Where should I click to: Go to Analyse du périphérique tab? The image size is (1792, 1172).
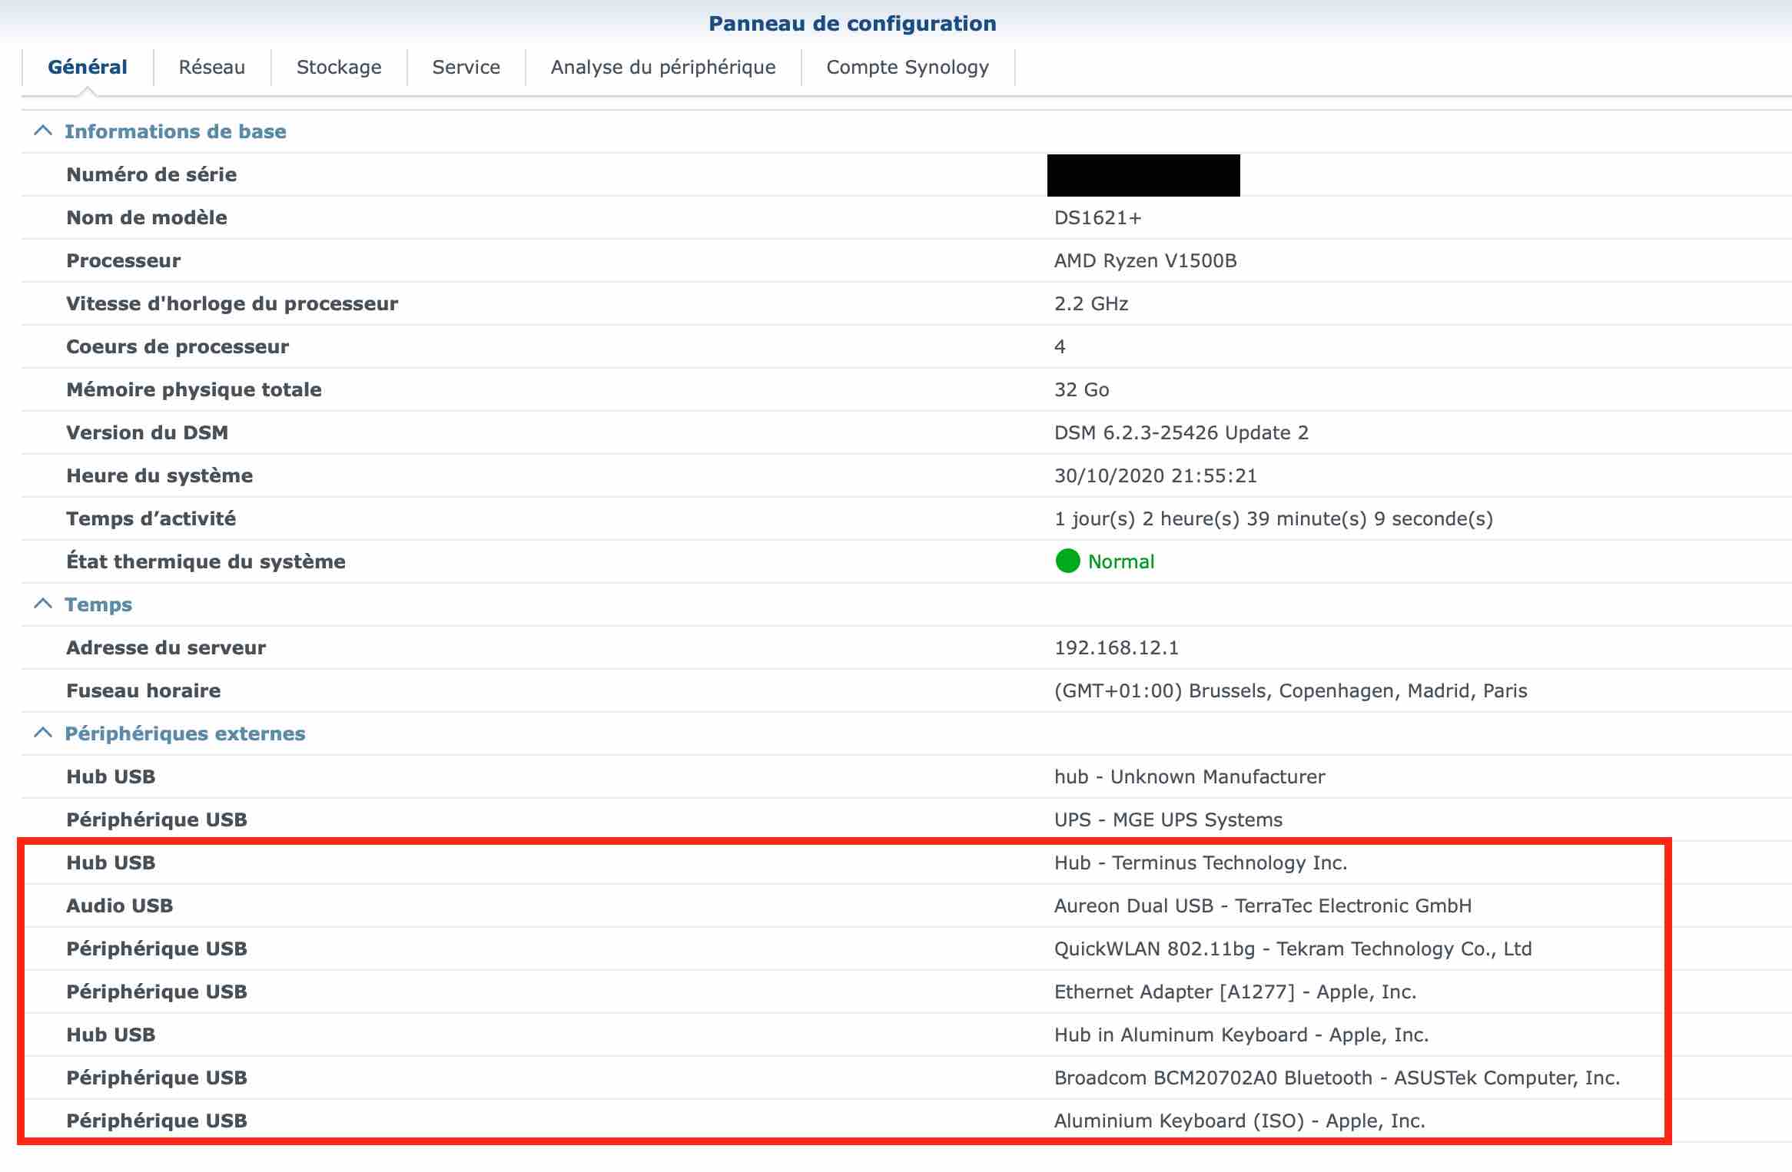point(662,68)
